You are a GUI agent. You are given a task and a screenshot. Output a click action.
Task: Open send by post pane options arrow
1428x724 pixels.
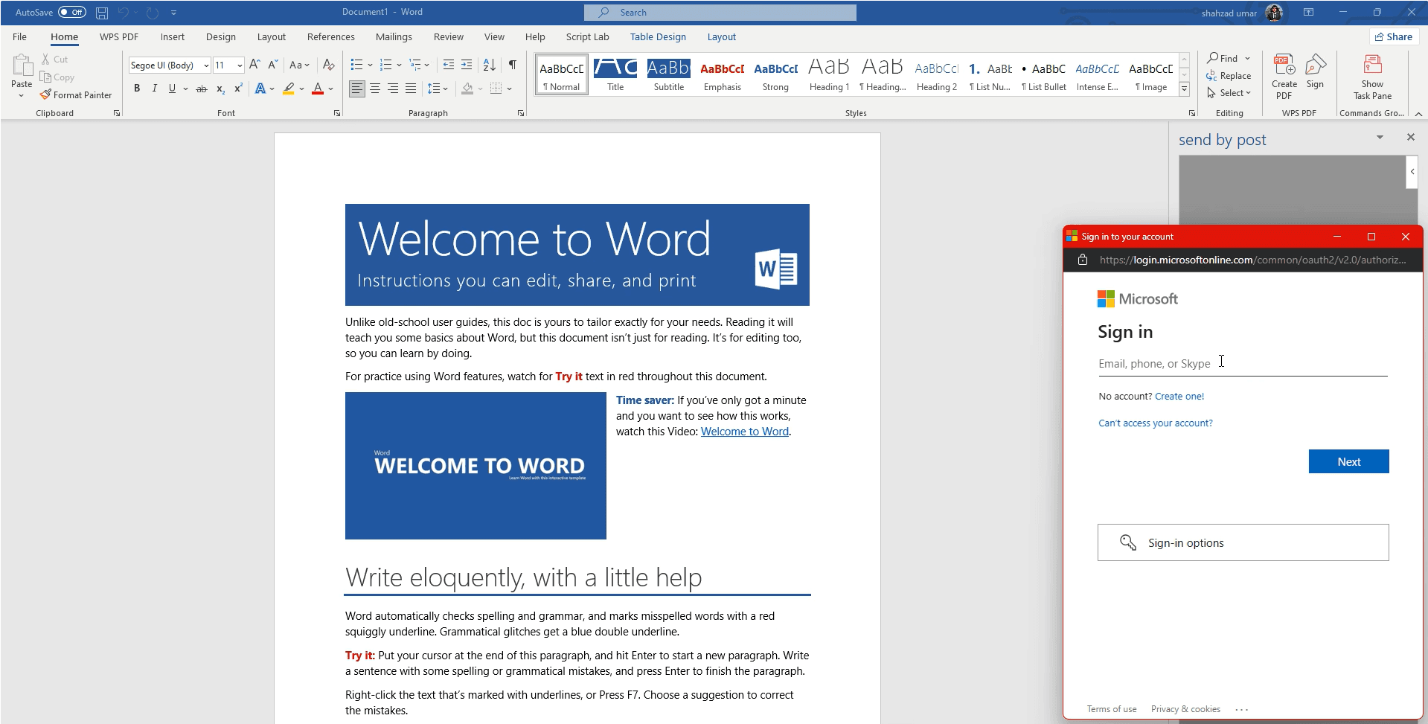pos(1380,137)
